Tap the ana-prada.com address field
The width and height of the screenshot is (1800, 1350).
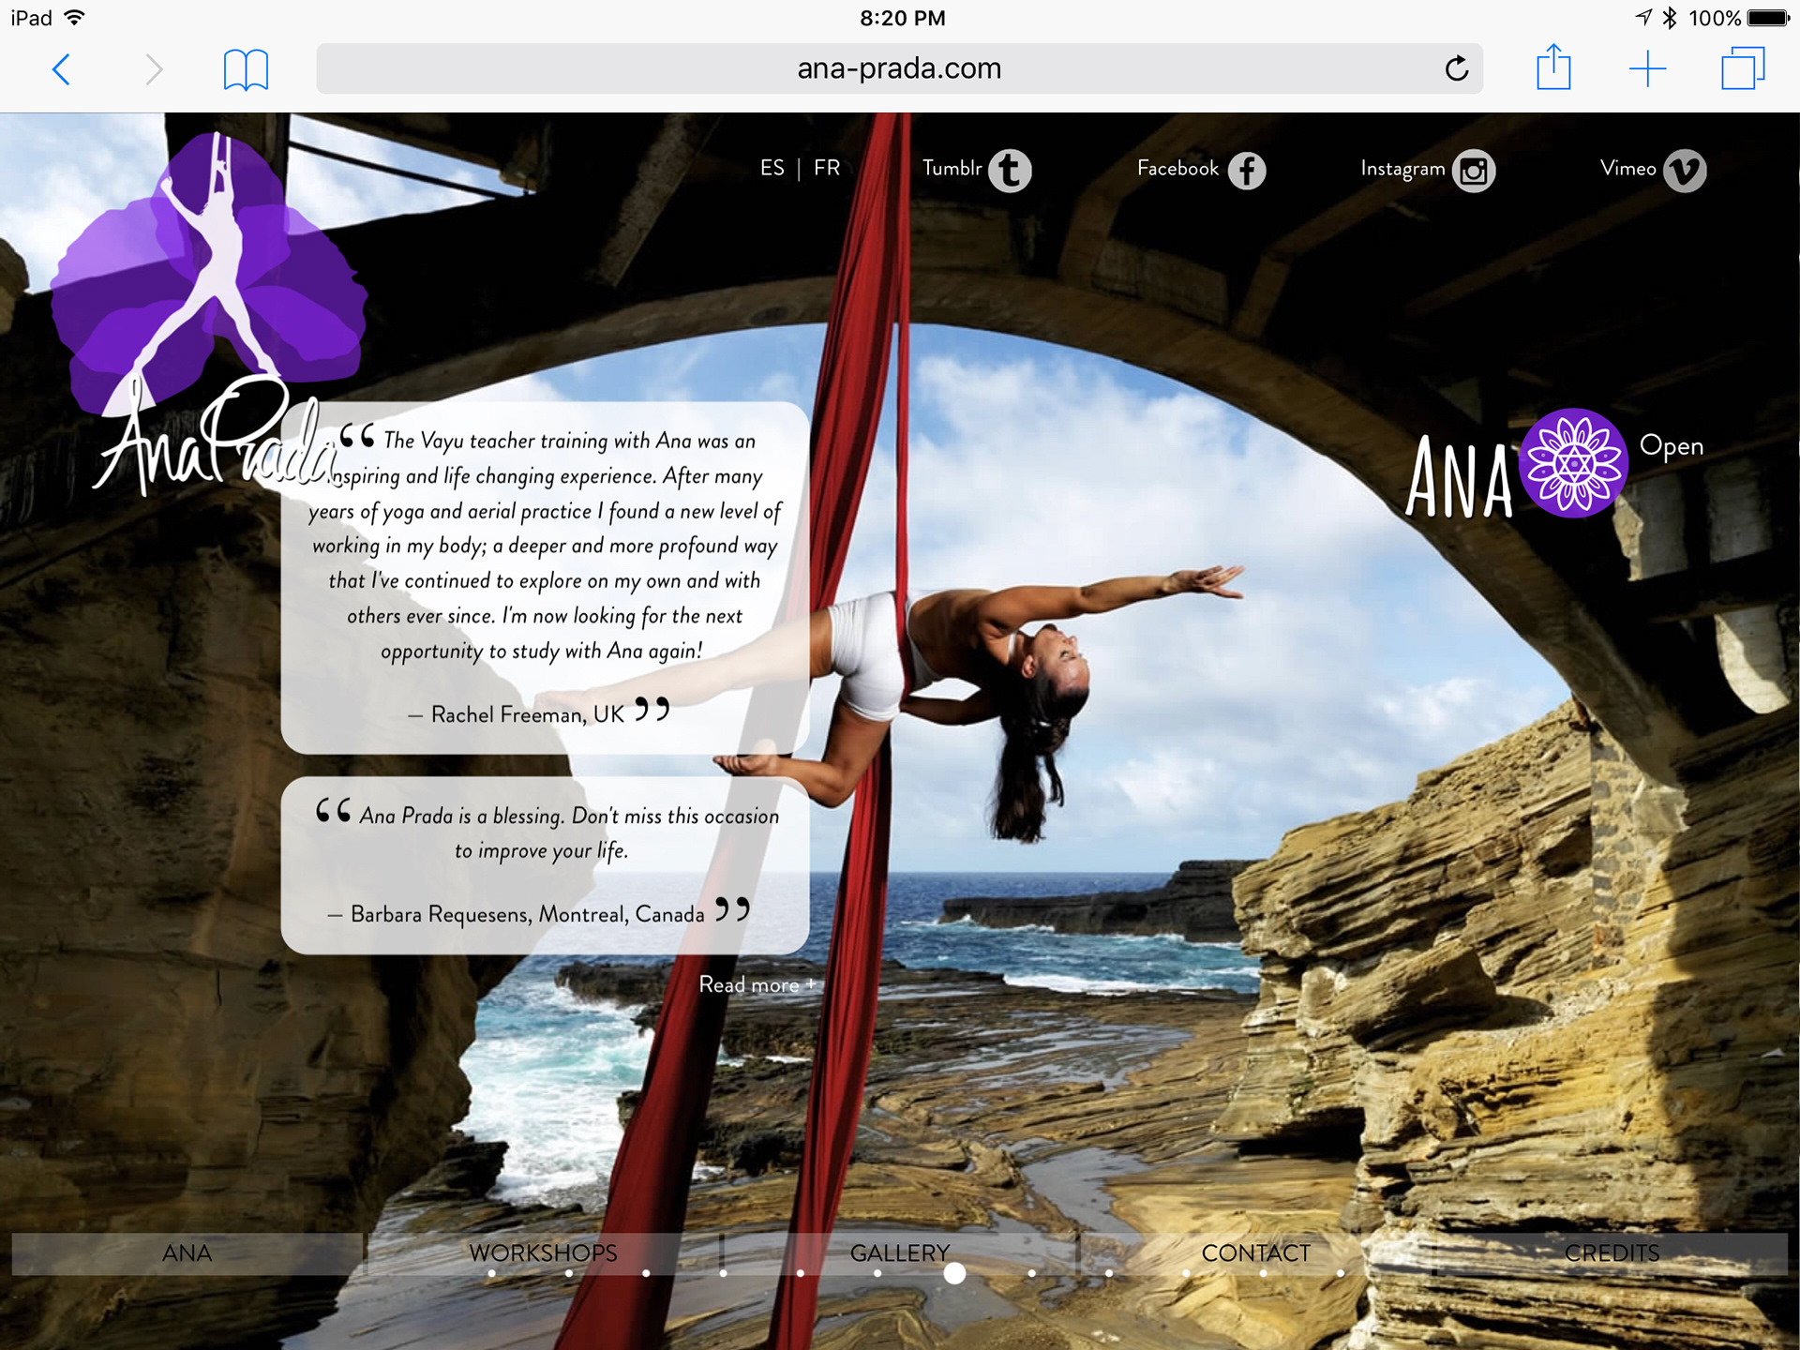pyautogui.click(x=898, y=68)
